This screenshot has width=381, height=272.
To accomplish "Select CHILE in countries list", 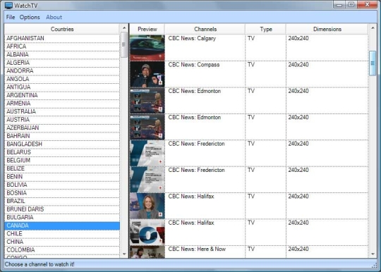I will point(62,234).
